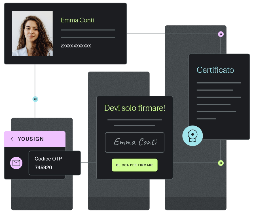Image resolution: width=254 pixels, height=213 pixels.
Task: Click the blue certificate ribbon badge icon
Action: click(192, 136)
